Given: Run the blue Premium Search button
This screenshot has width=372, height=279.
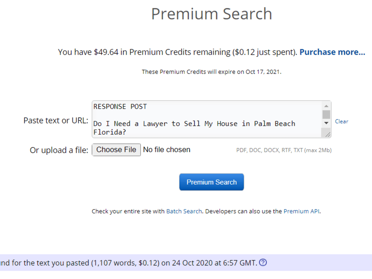Looking at the screenshot, I should tap(211, 182).
